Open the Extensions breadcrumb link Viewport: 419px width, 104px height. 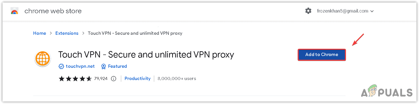pos(67,33)
